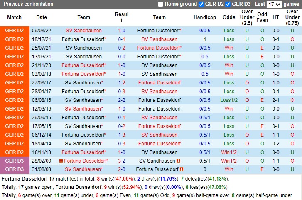The width and height of the screenshot is (302, 200).
Task: Open the Last 17 games dropdown
Action: click(274, 4)
